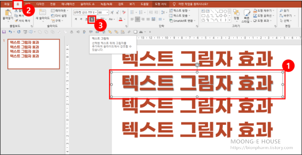Click the font color red swatch button
This screenshot has height=155, width=302.
(121, 19)
